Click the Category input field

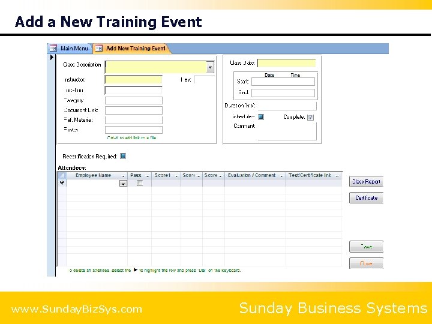[x=134, y=101]
